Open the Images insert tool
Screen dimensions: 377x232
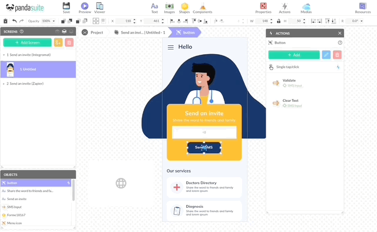169,8
